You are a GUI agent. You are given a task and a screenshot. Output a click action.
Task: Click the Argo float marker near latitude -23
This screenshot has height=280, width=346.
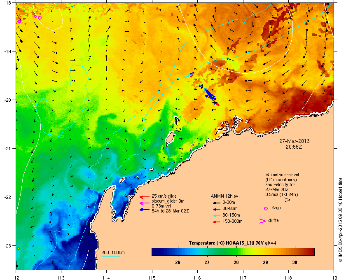pyautogui.click(x=18, y=248)
